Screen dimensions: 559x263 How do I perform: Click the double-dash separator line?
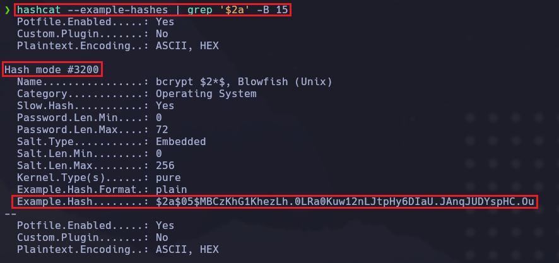(x=10, y=213)
